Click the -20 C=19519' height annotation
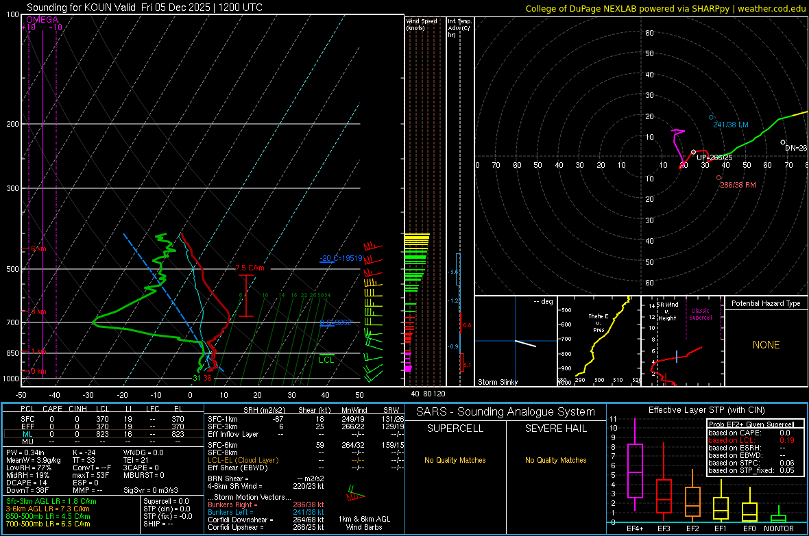 click(341, 258)
